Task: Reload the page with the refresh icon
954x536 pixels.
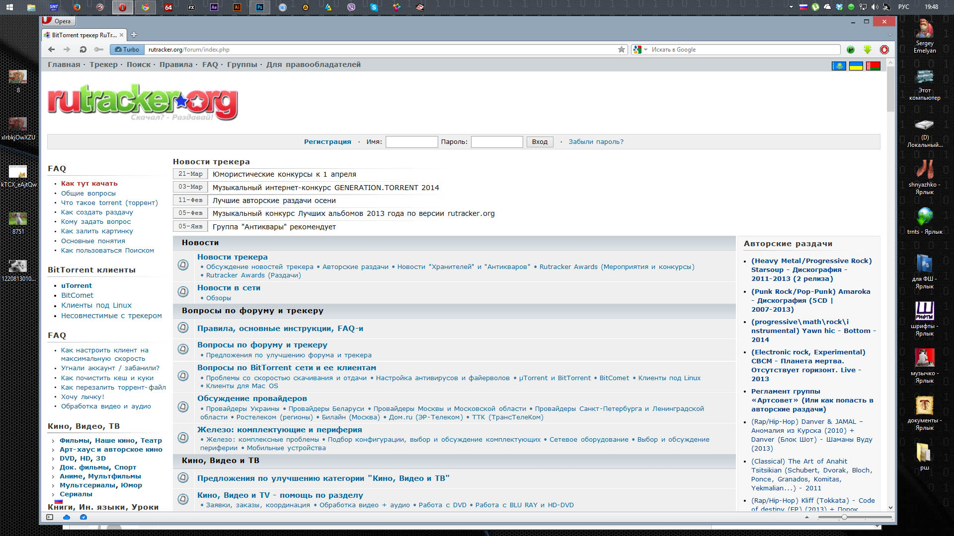Action: [x=83, y=50]
